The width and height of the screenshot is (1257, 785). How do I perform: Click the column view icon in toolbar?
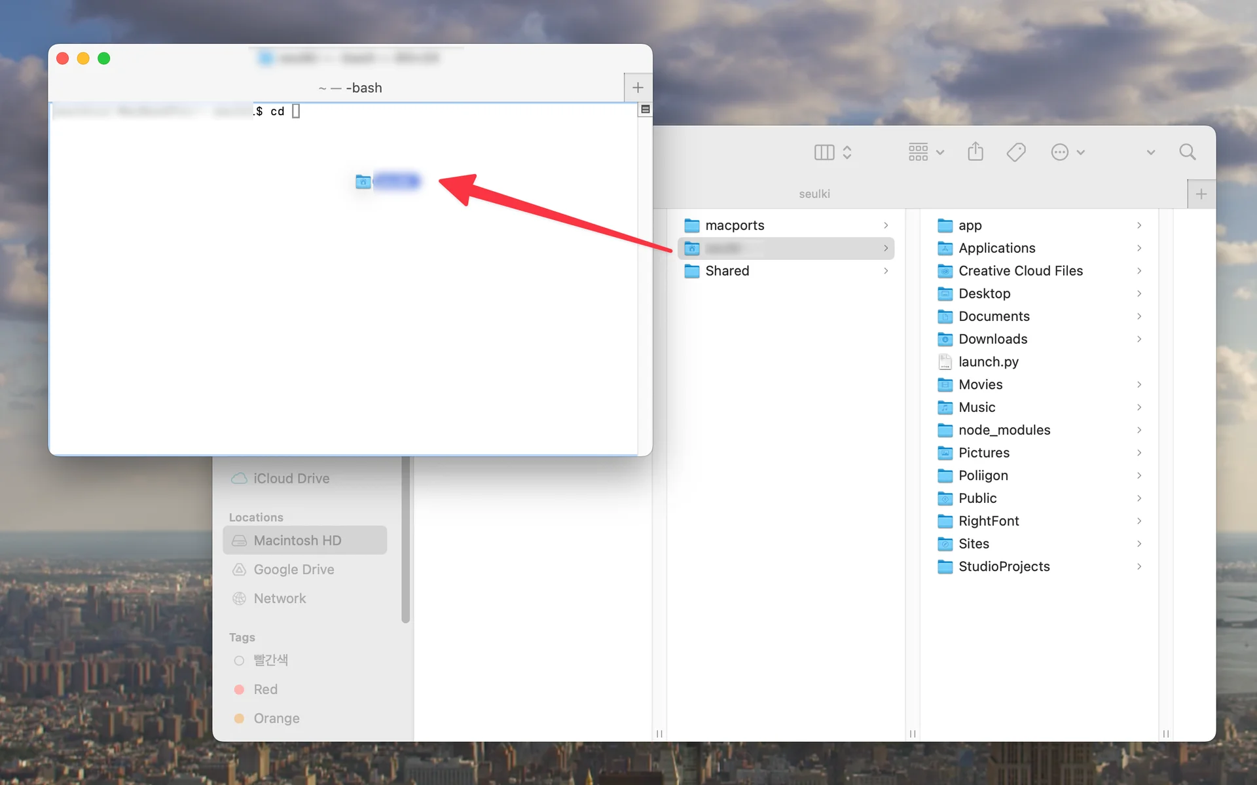coord(824,153)
